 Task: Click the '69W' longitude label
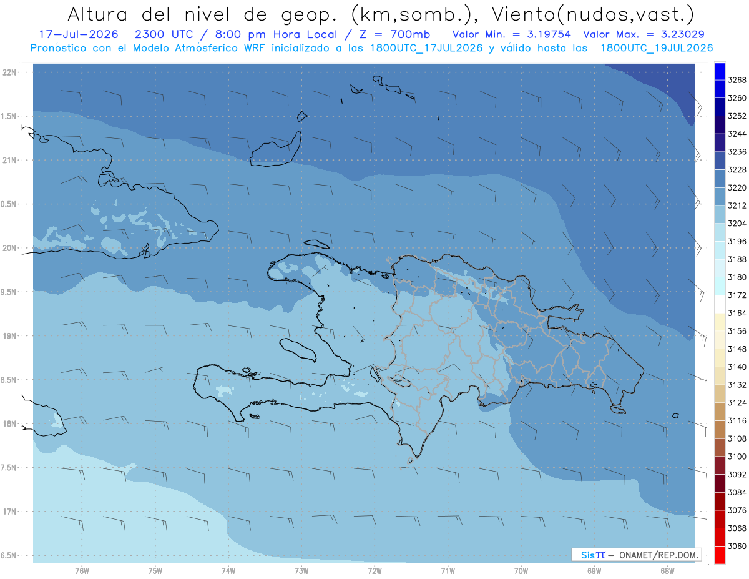(x=594, y=571)
